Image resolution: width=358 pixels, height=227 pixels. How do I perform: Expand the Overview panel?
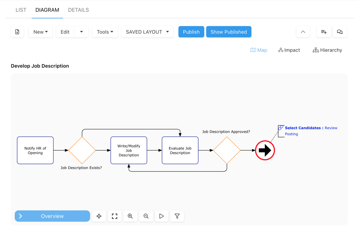point(52,216)
